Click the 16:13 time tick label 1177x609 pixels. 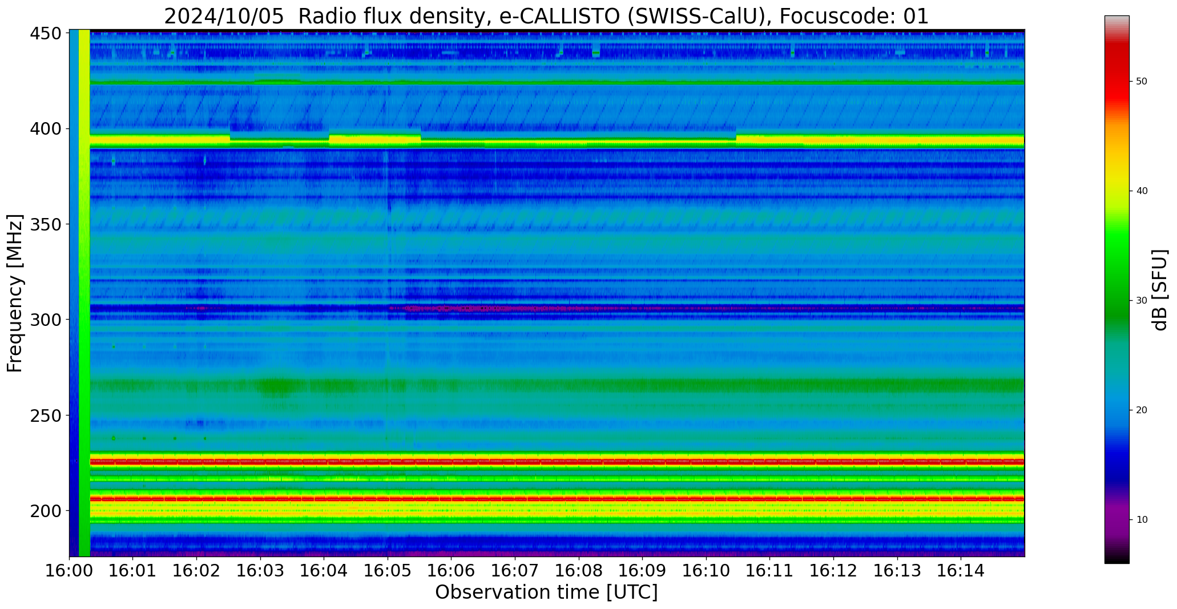pyautogui.click(x=897, y=570)
